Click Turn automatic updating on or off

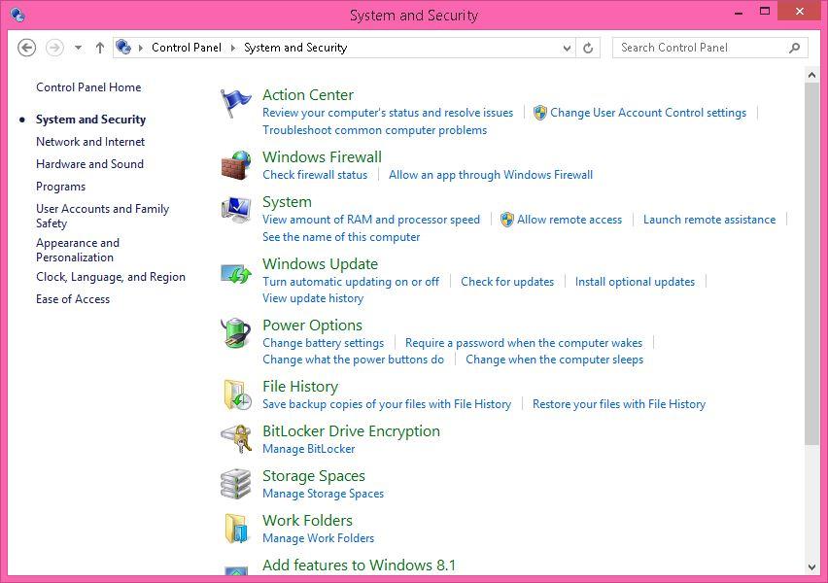coord(351,282)
